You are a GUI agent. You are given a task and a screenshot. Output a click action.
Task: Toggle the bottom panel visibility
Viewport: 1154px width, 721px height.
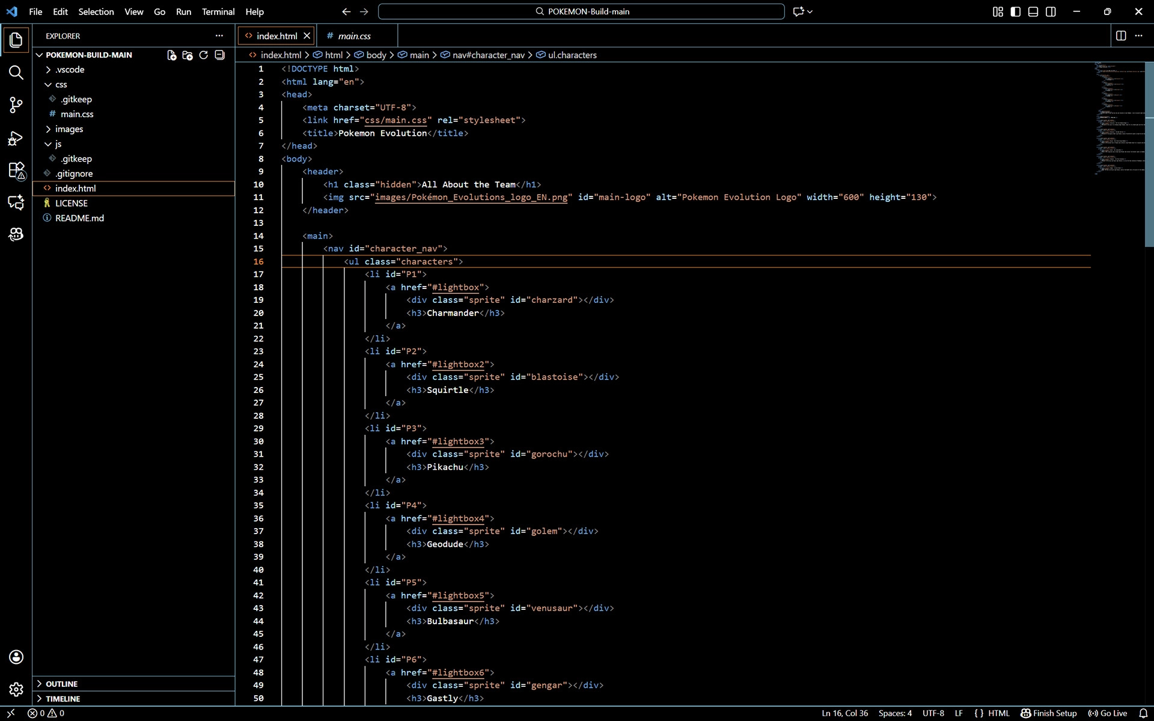[1033, 11]
